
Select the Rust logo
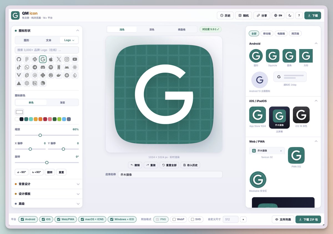(x=51, y=75)
